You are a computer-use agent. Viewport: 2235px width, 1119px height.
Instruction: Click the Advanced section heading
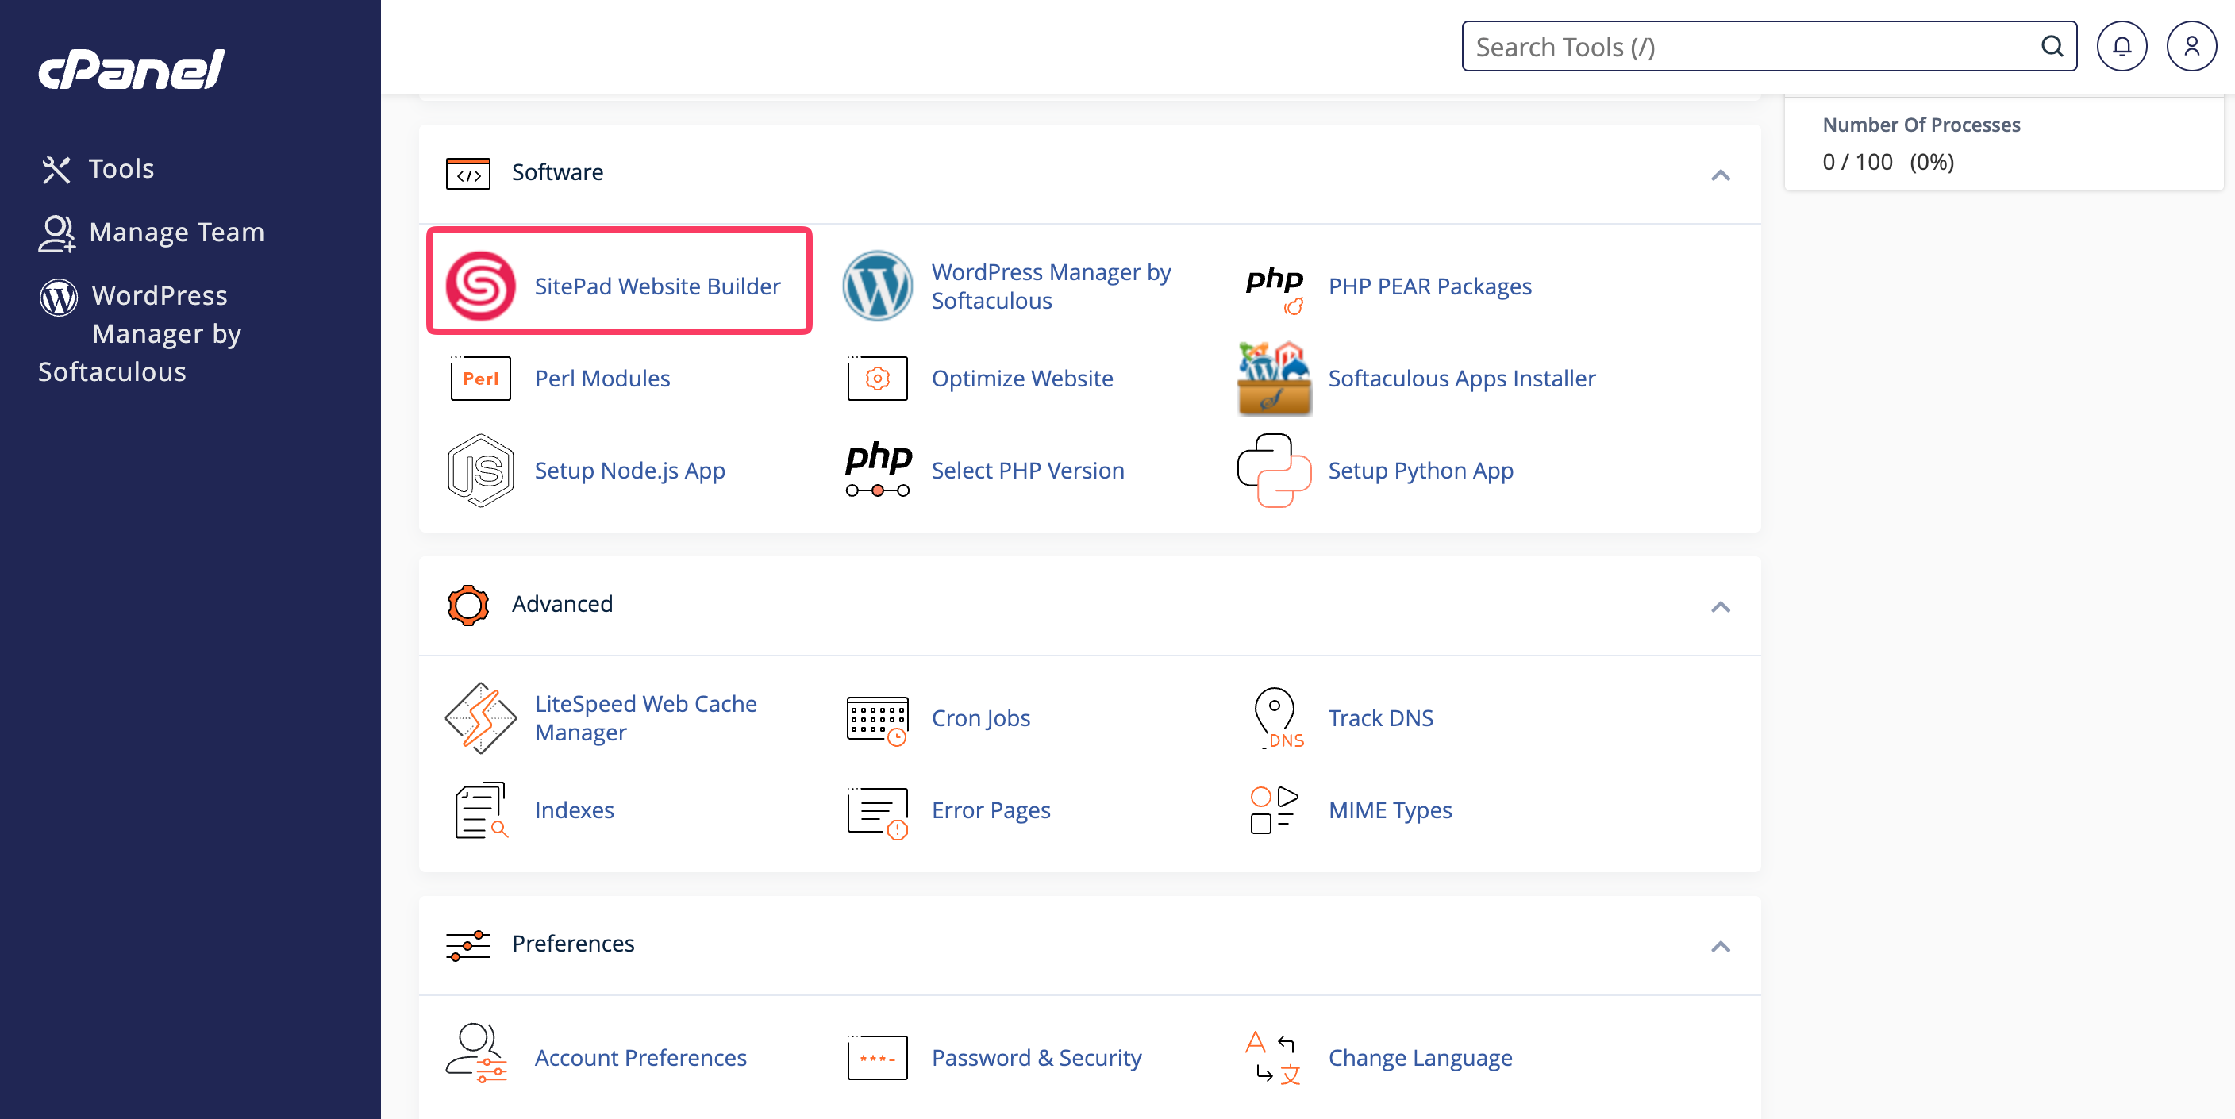562,604
